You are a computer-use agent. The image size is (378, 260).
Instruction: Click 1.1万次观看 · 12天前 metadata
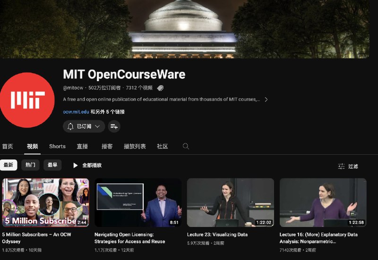[x=114, y=250]
